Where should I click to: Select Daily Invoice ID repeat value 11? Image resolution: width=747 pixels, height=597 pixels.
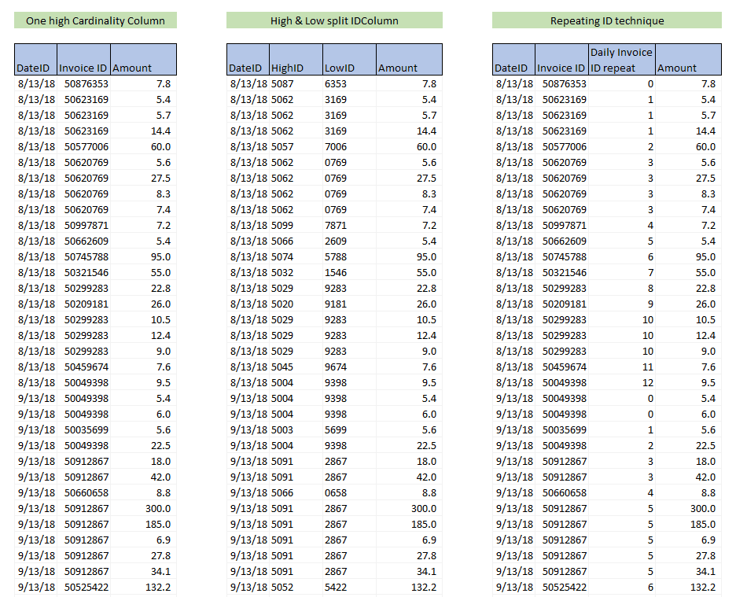click(622, 367)
